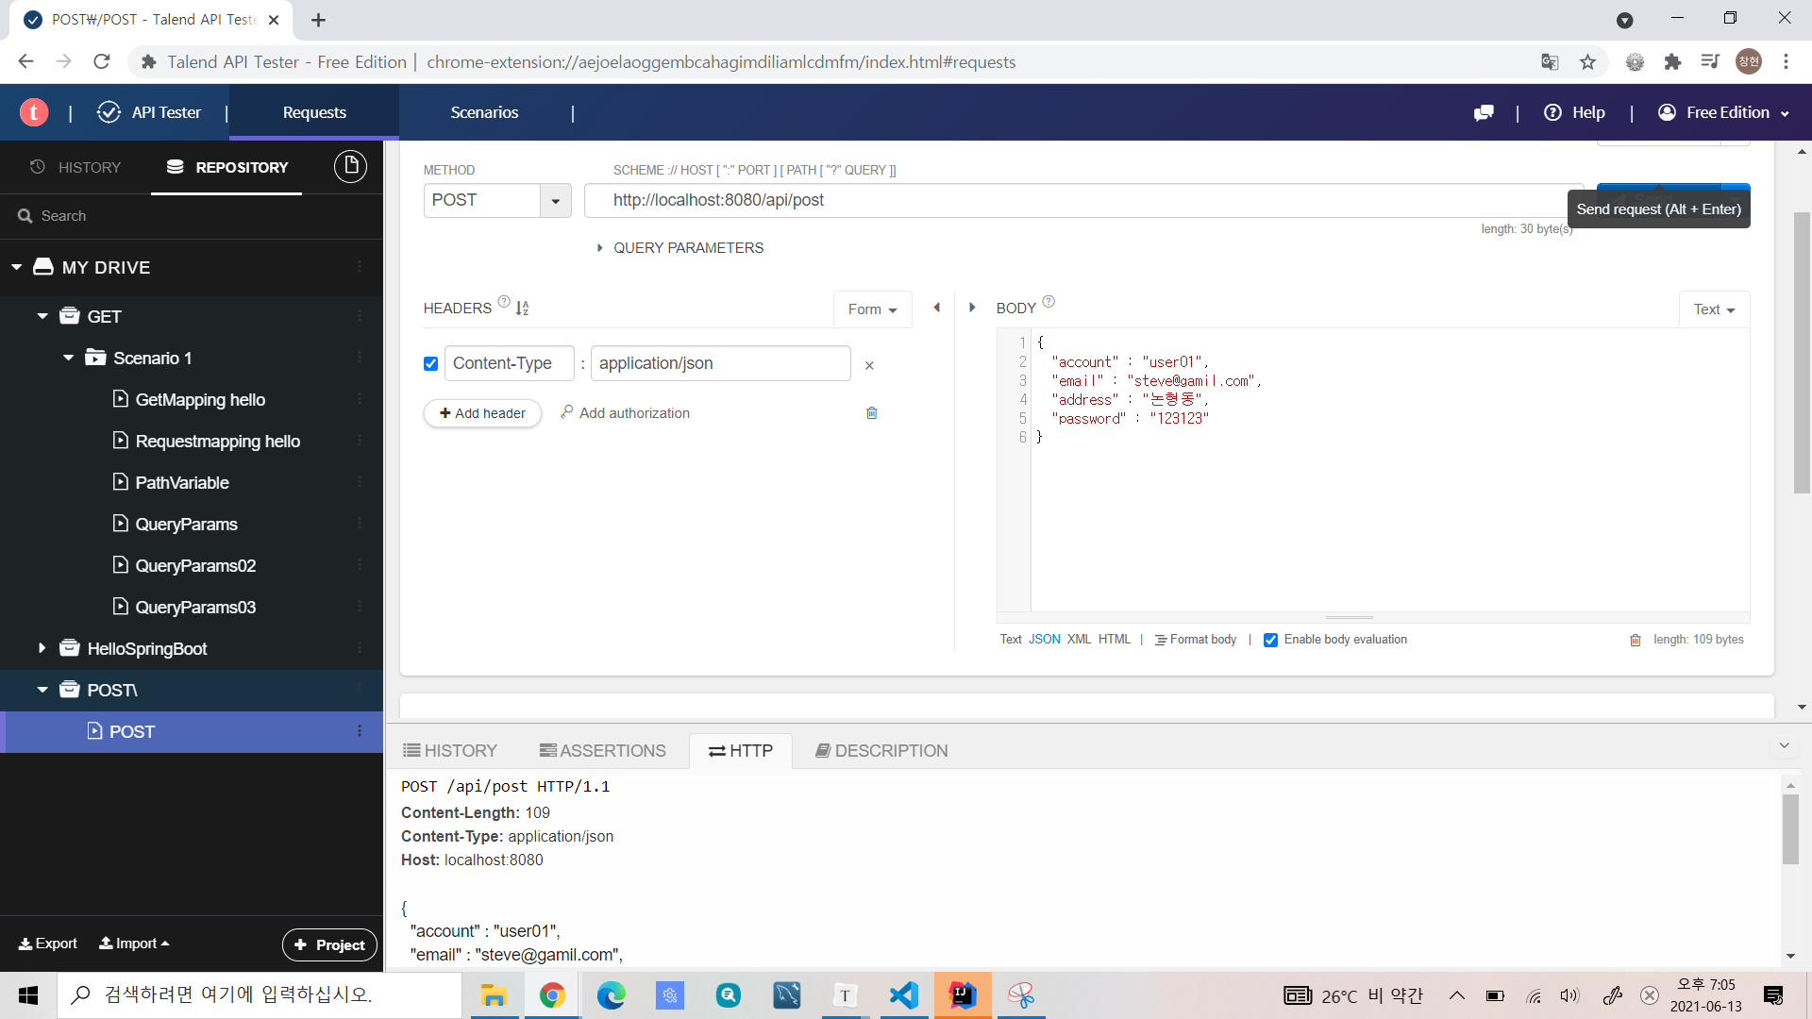This screenshot has width=1812, height=1019.
Task: Open the feedback chat icon in top bar
Action: (x=1484, y=112)
